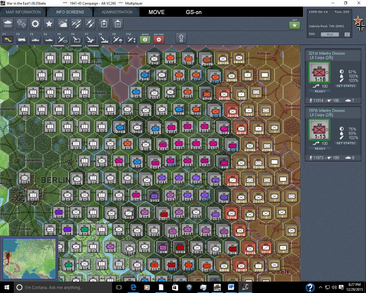Select the HQ counter labeled 1=20
Image resolution: width=366 pixels, height=293 pixels.
[x=164, y=214]
